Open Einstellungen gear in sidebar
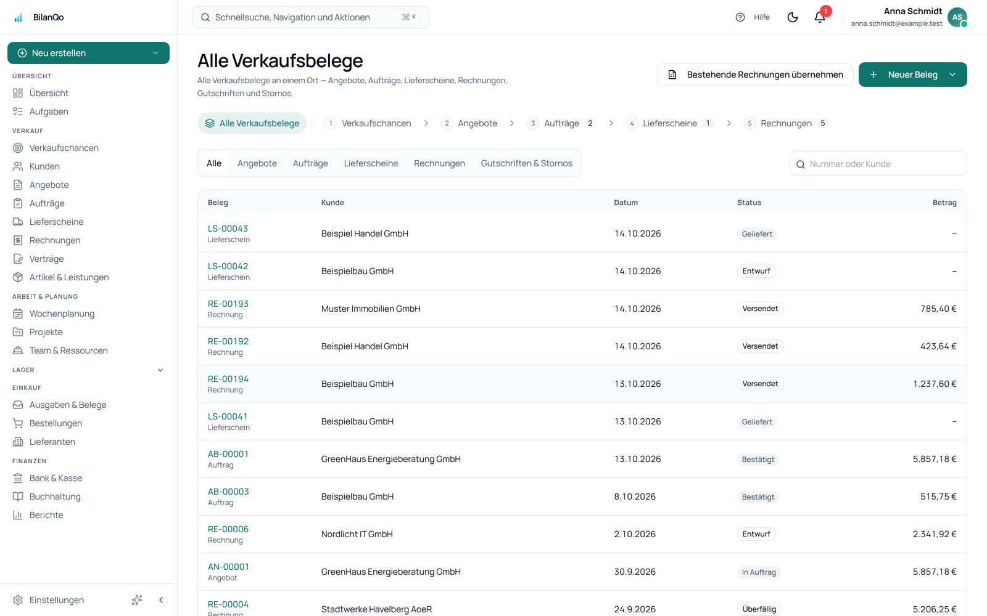Image resolution: width=987 pixels, height=616 pixels. 18,600
